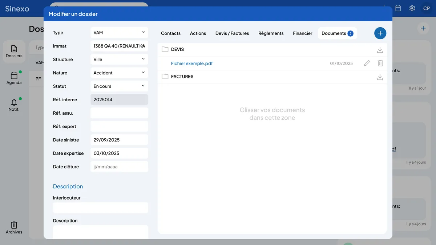The image size is (436, 245).
Task: Open Fichier exemple.pdf link
Action: point(192,64)
